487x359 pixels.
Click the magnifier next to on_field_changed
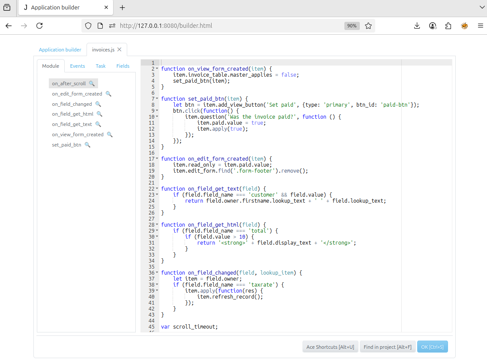point(99,104)
